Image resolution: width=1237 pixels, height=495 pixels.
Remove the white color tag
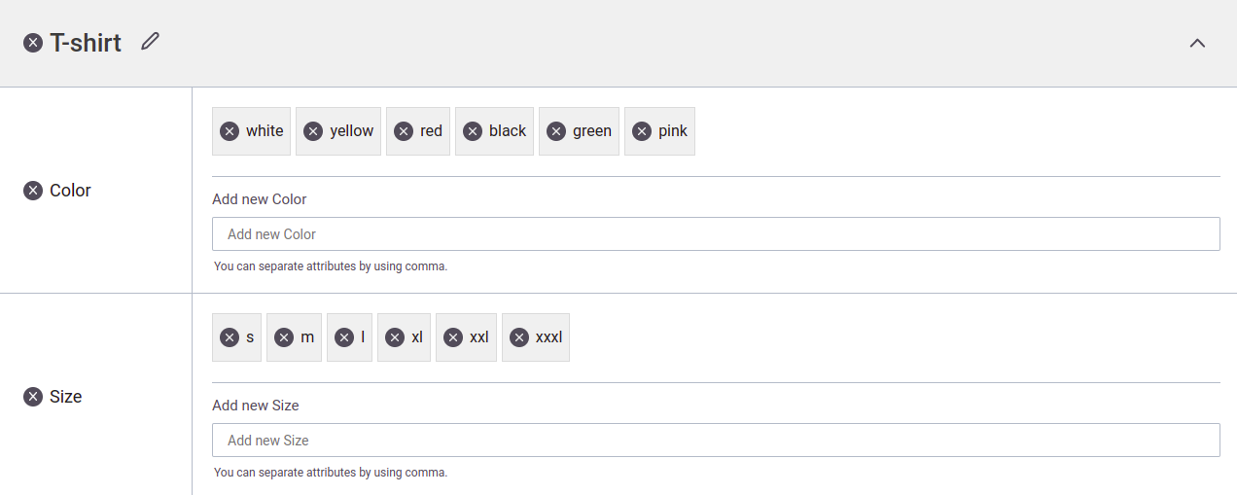pyautogui.click(x=230, y=131)
